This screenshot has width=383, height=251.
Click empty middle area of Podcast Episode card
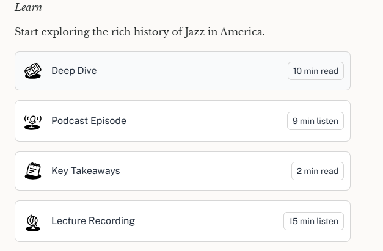click(x=205, y=121)
